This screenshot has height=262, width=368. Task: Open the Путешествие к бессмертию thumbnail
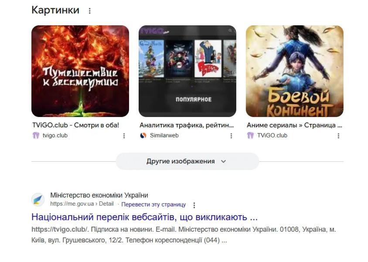80,71
